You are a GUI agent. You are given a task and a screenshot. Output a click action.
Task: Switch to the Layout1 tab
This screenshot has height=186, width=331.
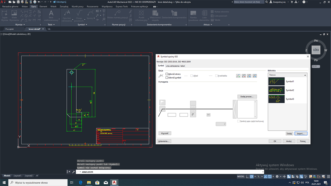tap(18, 176)
